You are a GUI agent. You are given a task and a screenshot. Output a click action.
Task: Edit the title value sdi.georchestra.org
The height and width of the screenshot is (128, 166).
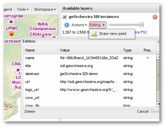[90, 66]
